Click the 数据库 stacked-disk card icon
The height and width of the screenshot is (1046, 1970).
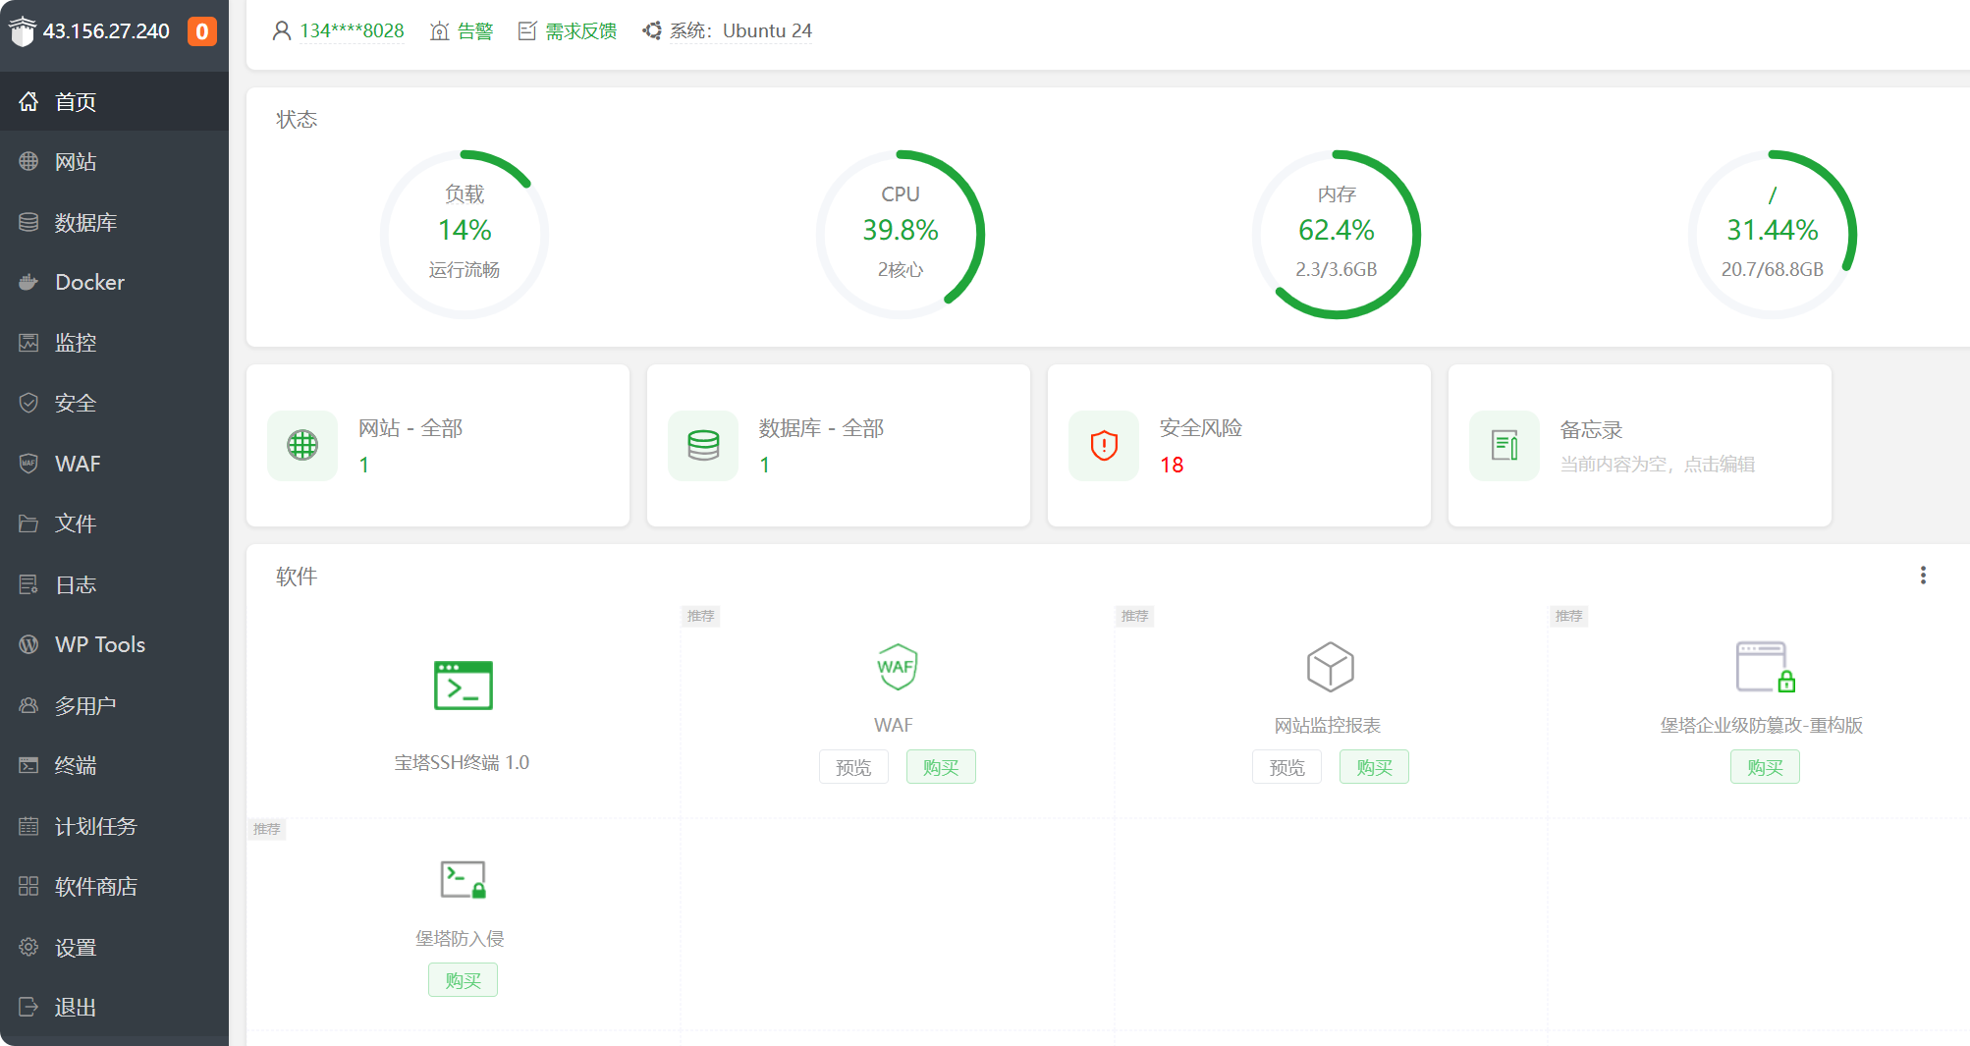(x=703, y=446)
